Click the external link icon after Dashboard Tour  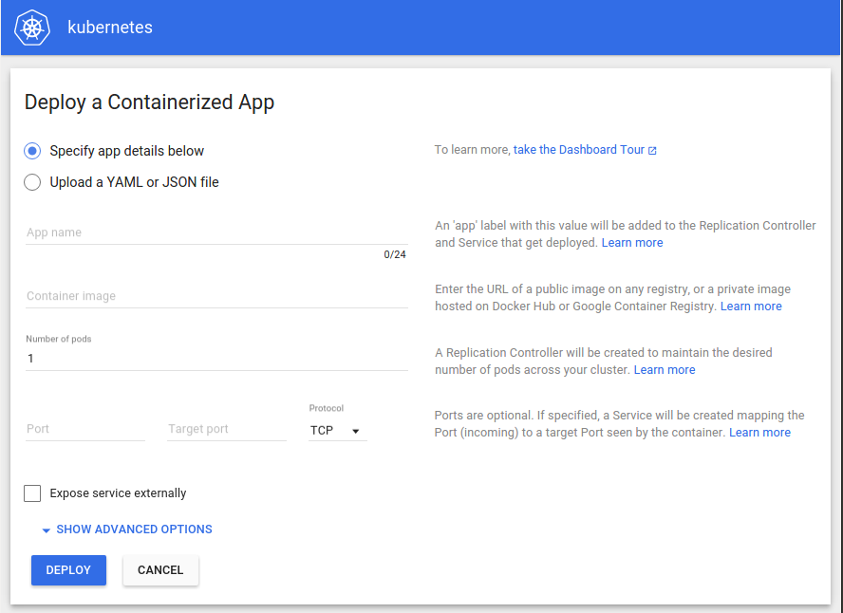tap(652, 151)
